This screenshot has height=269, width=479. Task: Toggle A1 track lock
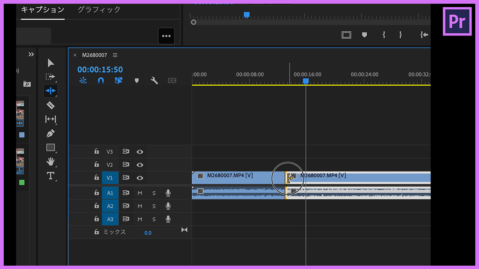[x=97, y=193]
